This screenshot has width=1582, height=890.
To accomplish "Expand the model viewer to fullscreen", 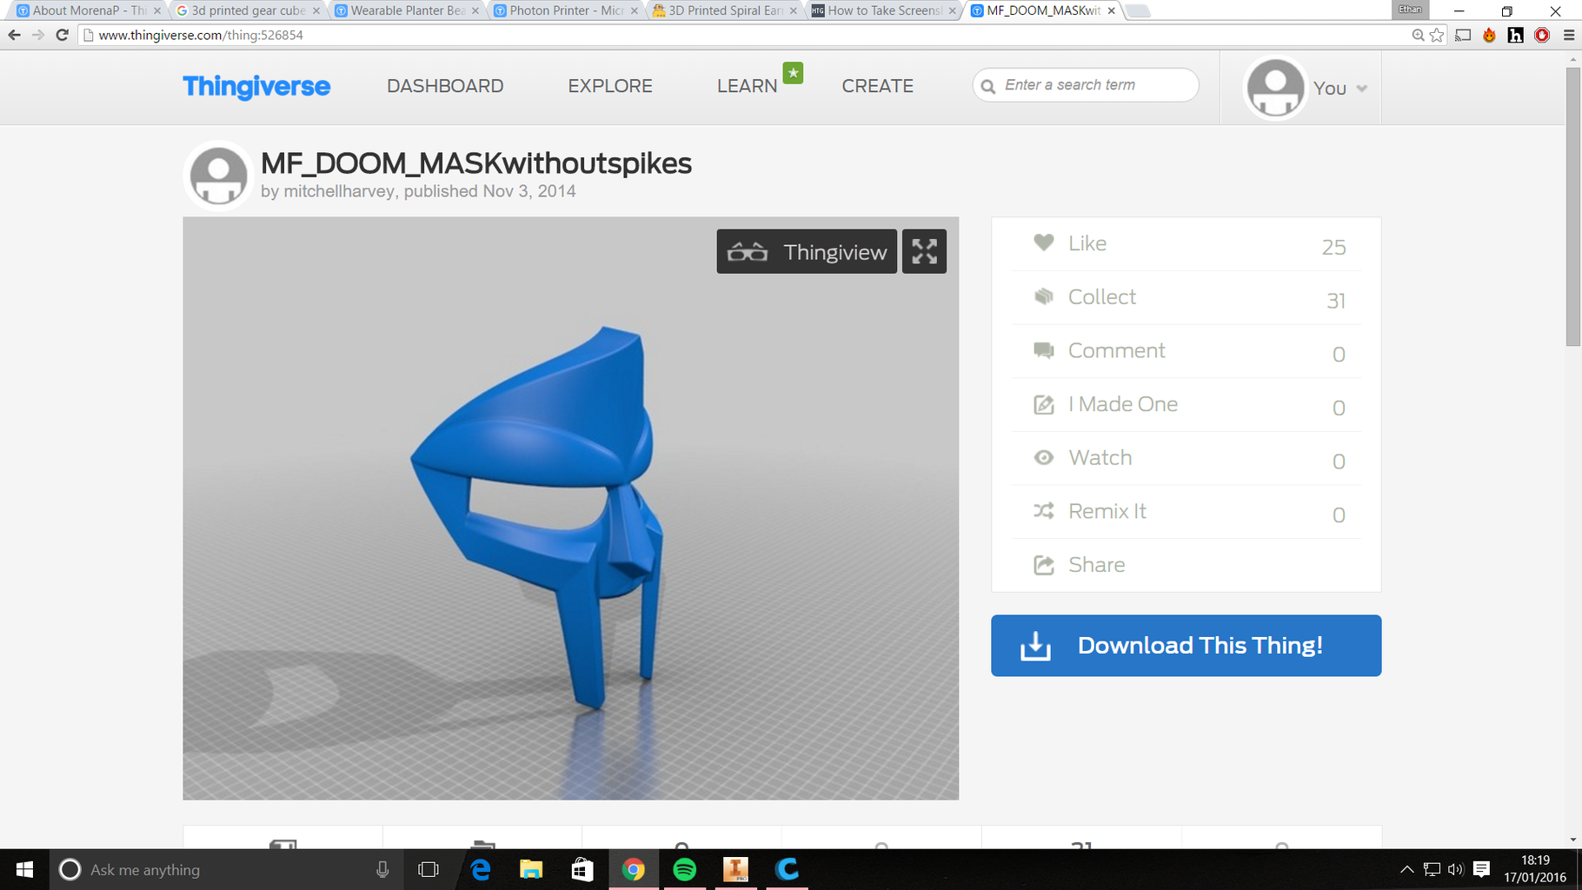I will pyautogui.click(x=924, y=251).
